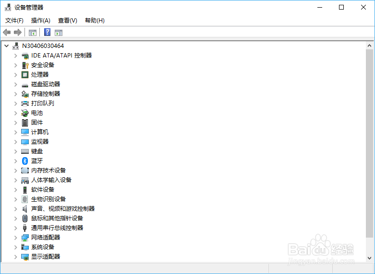Expand the 声音、视频和游戏控制器 category
The height and width of the screenshot is (274, 375).
click(x=15, y=209)
